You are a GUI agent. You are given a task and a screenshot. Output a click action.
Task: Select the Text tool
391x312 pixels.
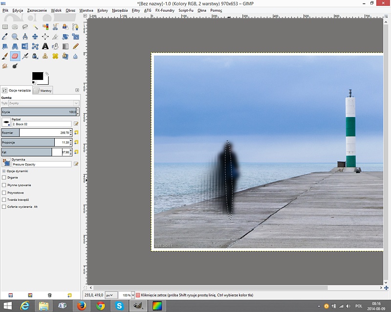coord(45,46)
